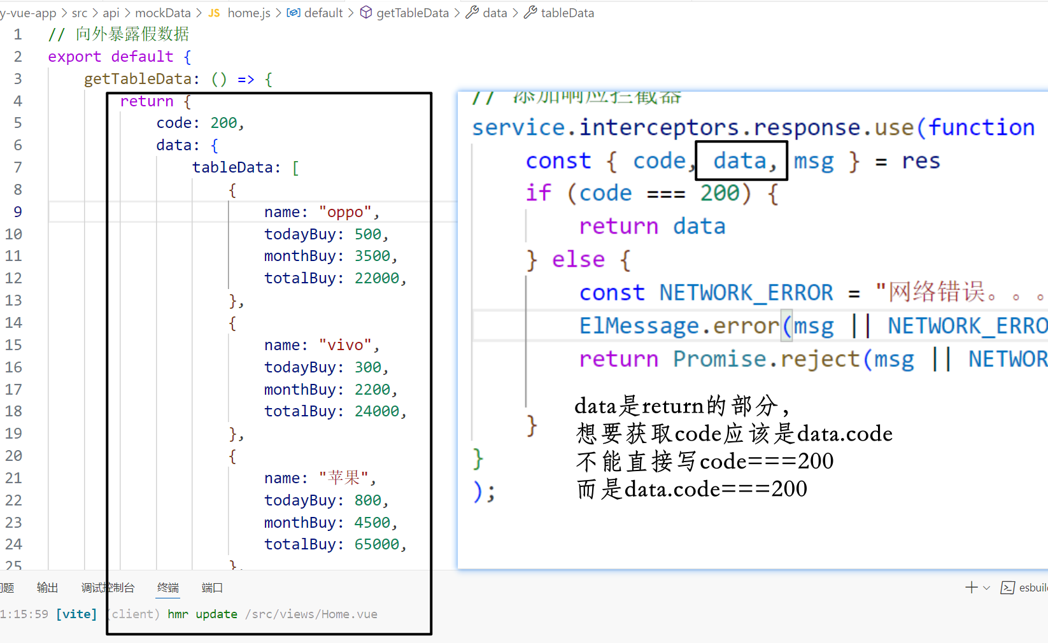Open the 端口 tab
The image size is (1048, 643).
[212, 587]
